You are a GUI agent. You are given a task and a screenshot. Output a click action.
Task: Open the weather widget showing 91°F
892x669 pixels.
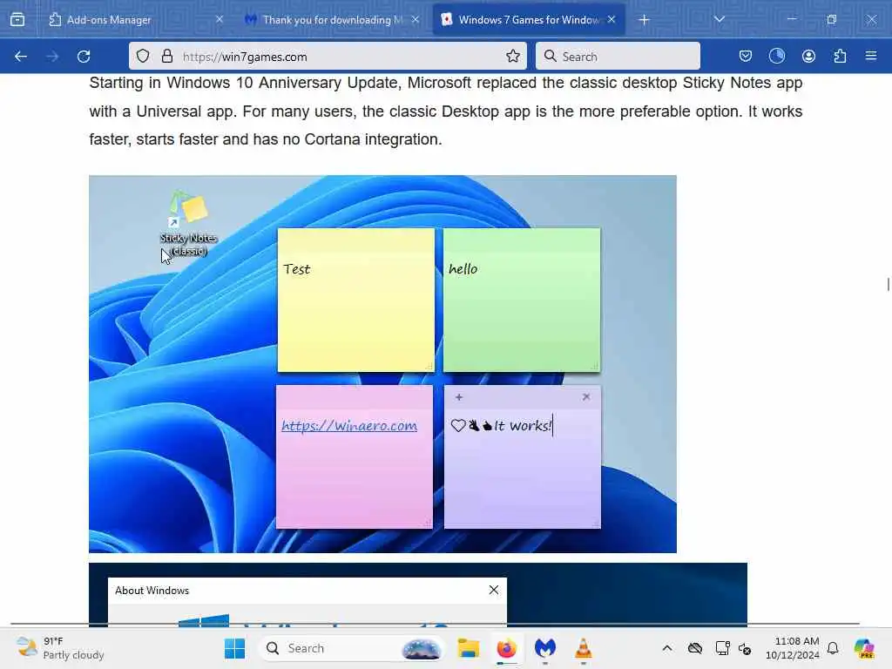pos(60,648)
